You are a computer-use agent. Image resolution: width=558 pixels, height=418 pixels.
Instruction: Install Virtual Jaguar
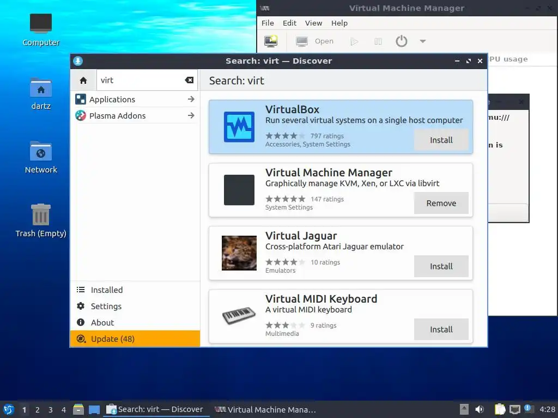[x=441, y=266]
